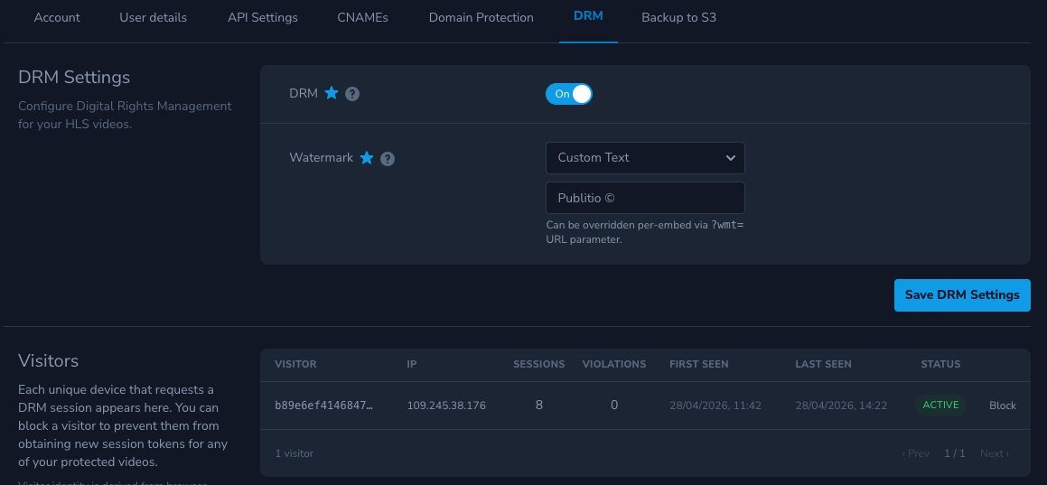Open the Backup to S3 tab

point(678,17)
